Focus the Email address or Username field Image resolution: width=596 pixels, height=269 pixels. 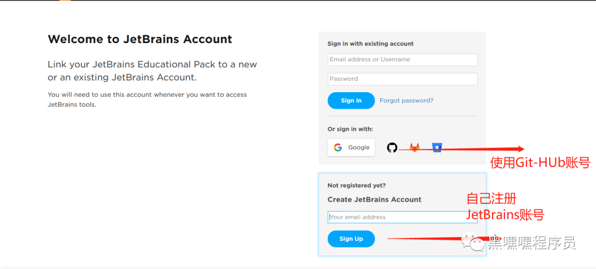point(402,60)
